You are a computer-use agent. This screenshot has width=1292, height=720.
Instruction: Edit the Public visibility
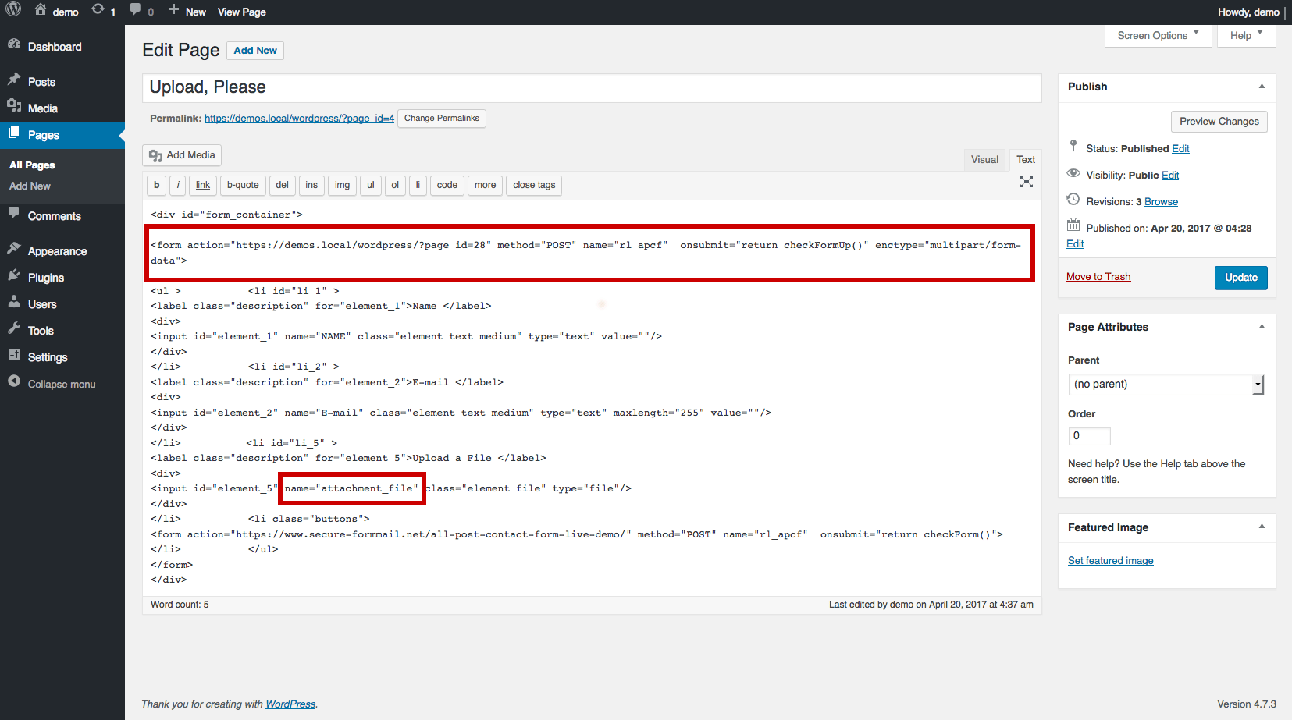1170,176
